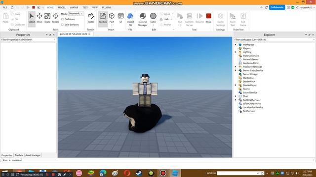Click the Bandicam record icon in taskbar
316x177 pixels.
(x=163, y=173)
